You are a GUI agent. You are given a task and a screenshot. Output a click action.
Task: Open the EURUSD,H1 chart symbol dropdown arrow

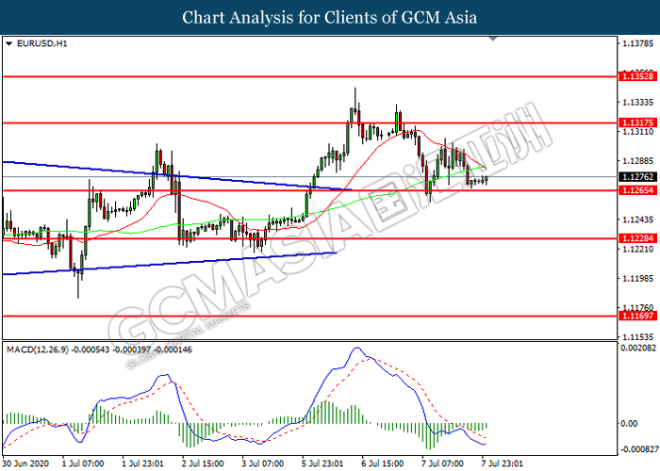[x=8, y=43]
